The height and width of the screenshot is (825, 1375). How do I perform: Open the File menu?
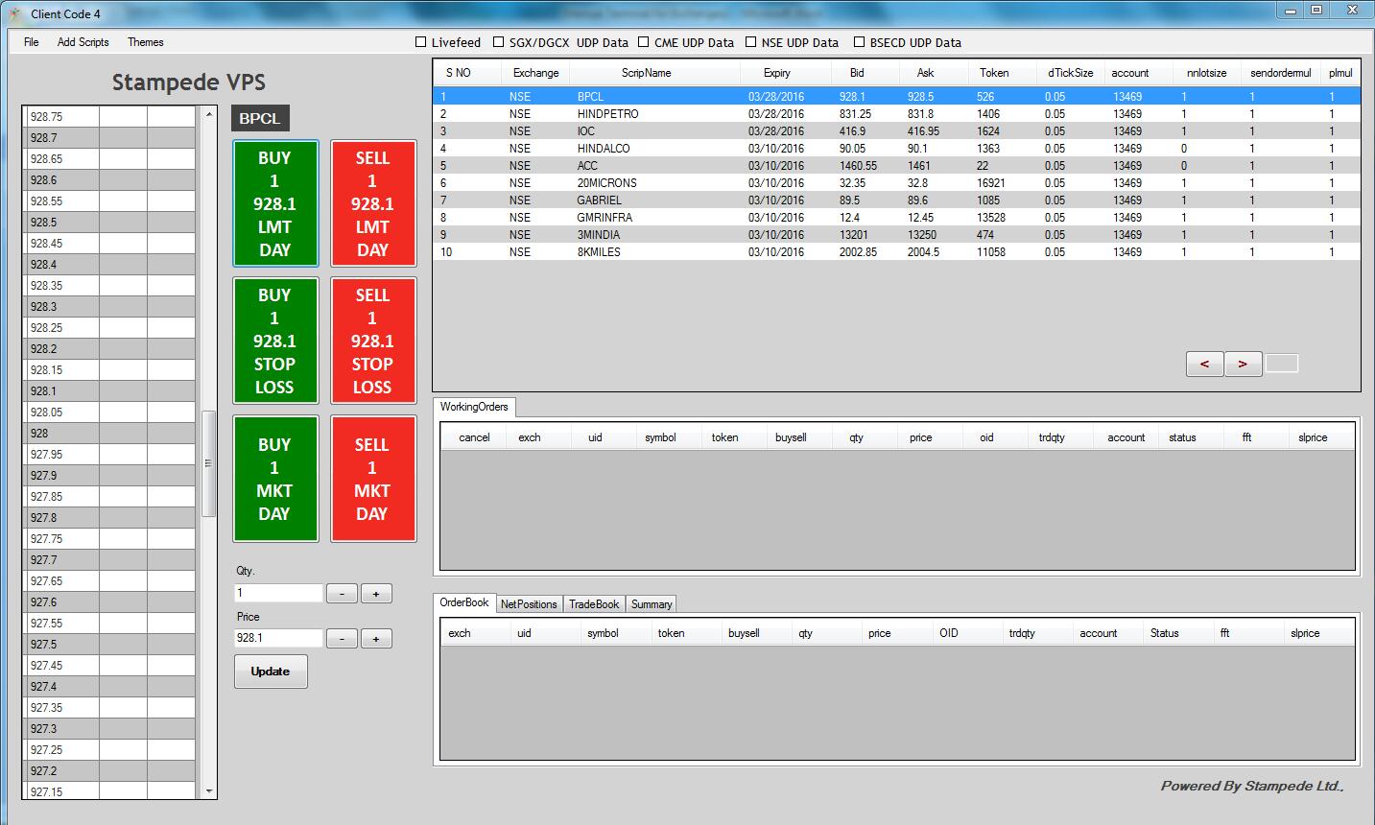coord(32,42)
